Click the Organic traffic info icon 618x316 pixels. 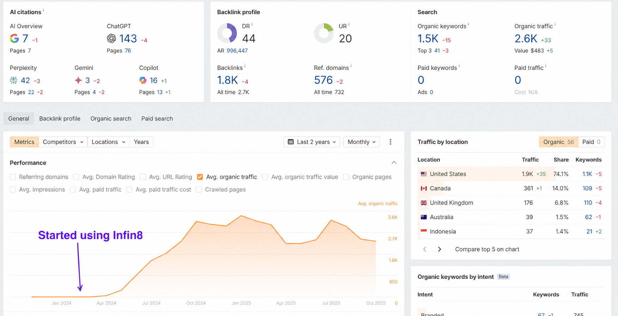[x=555, y=25]
